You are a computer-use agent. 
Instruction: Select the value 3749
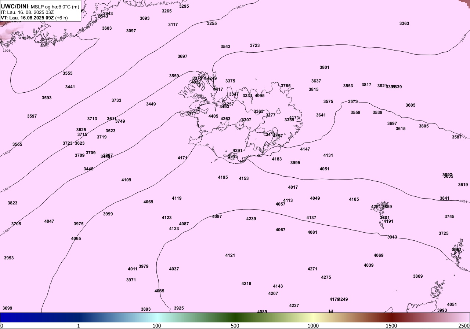[x=120, y=121]
